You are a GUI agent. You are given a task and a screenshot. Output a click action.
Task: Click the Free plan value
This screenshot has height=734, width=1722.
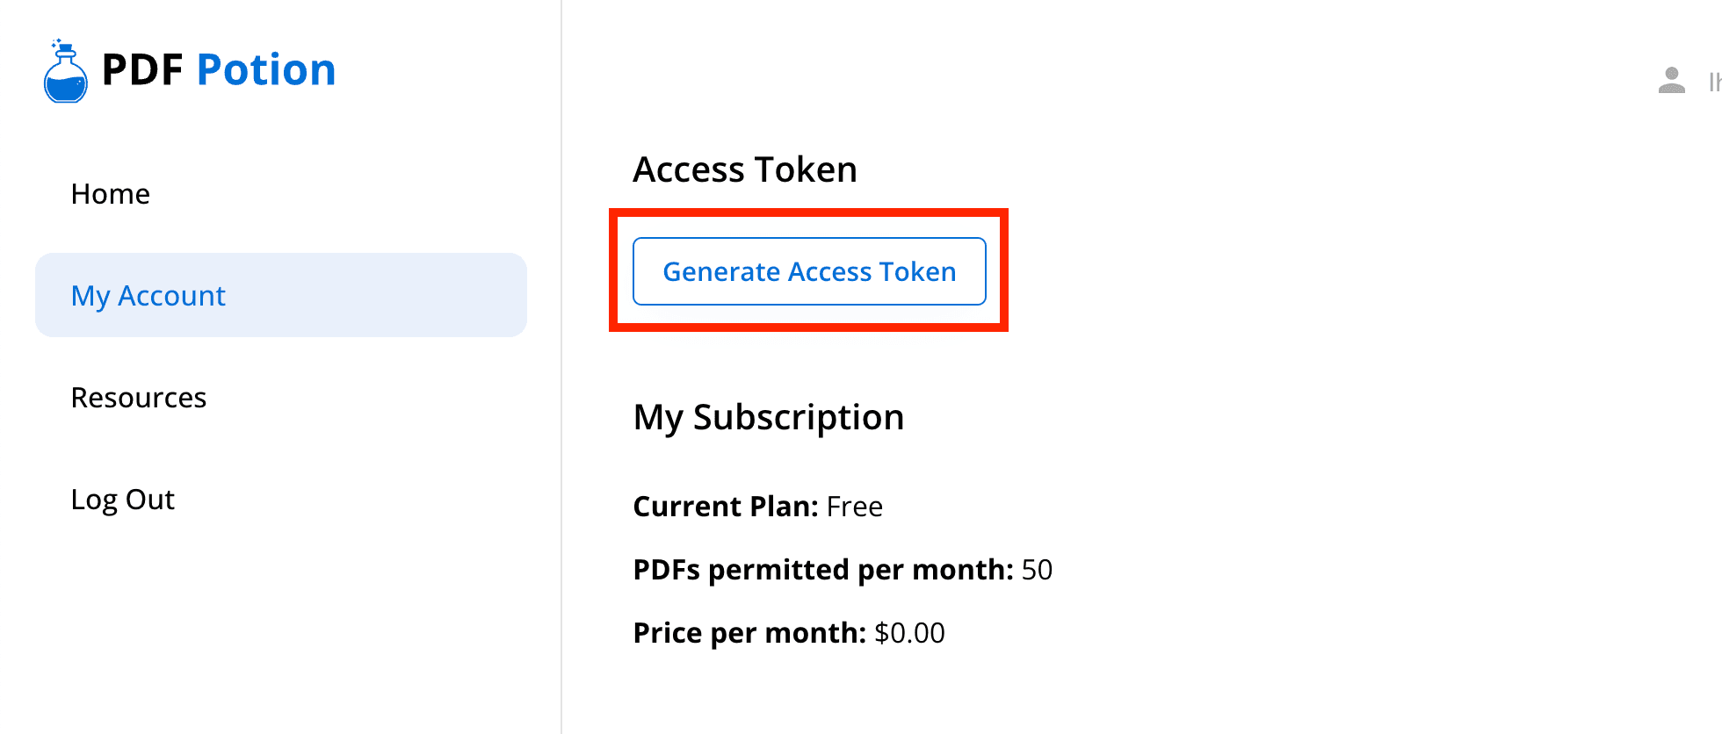pyautogui.click(x=855, y=507)
